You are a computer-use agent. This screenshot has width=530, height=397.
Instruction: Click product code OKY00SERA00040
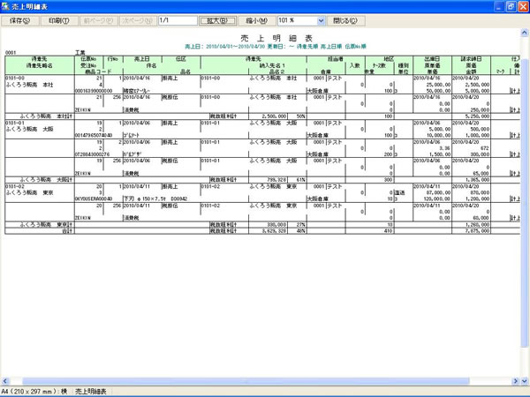tap(94, 198)
